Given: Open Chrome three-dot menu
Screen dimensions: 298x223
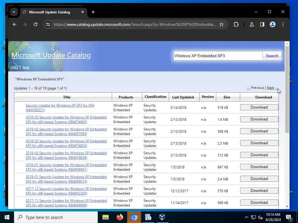Looking at the screenshot, I should pyautogui.click(x=283, y=24).
